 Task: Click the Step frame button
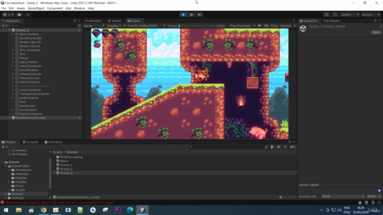pos(199,14)
